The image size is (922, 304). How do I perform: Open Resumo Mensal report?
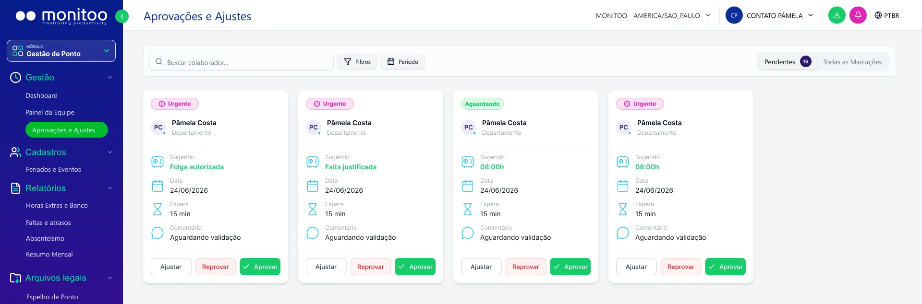[x=49, y=254]
